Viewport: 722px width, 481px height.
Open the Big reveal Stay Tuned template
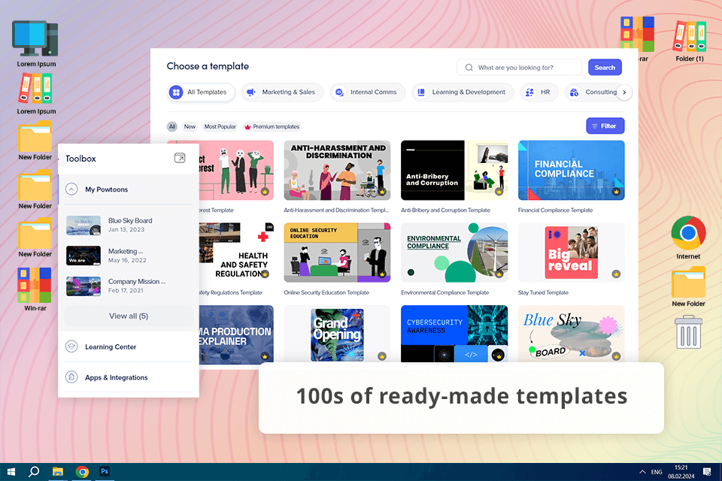[x=572, y=253]
